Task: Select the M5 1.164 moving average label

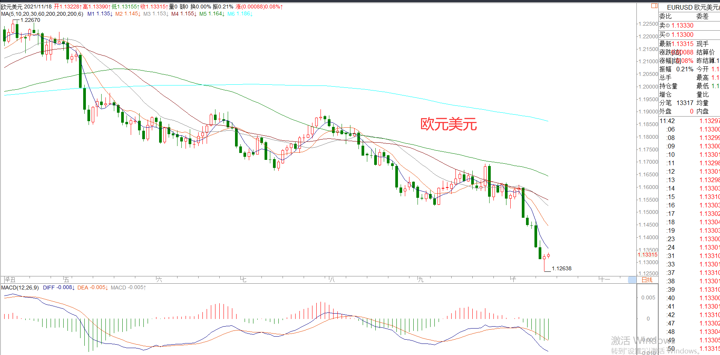Action: 212,14
